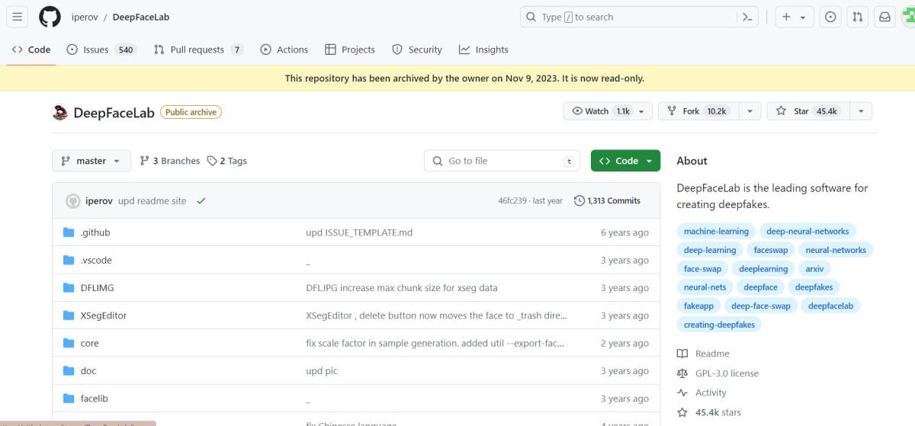View the commit status check mark

pos(201,201)
